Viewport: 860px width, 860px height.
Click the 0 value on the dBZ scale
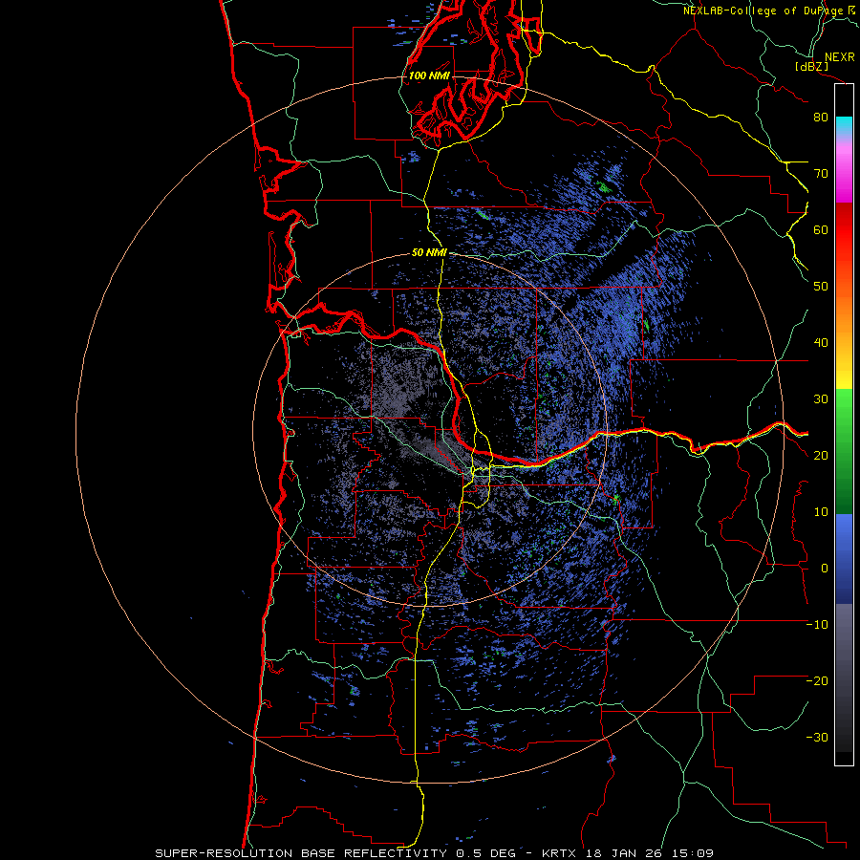825,569
